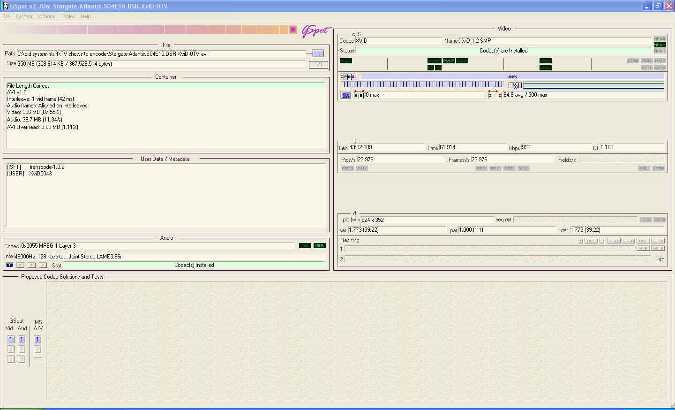Click GSpot Vid test button 2

(11, 349)
